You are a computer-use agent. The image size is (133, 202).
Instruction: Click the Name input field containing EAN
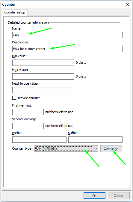click(x=67, y=35)
